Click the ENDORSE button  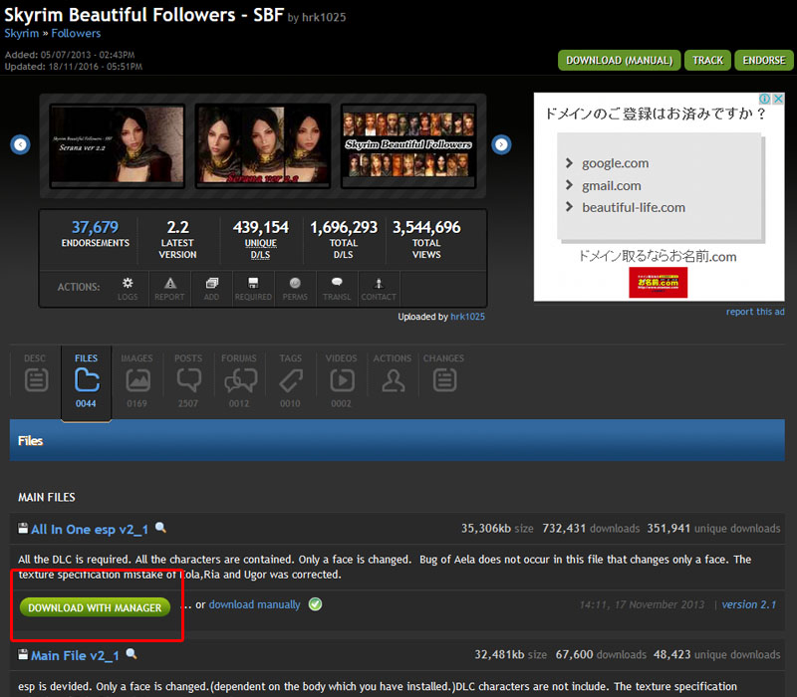coord(764,61)
